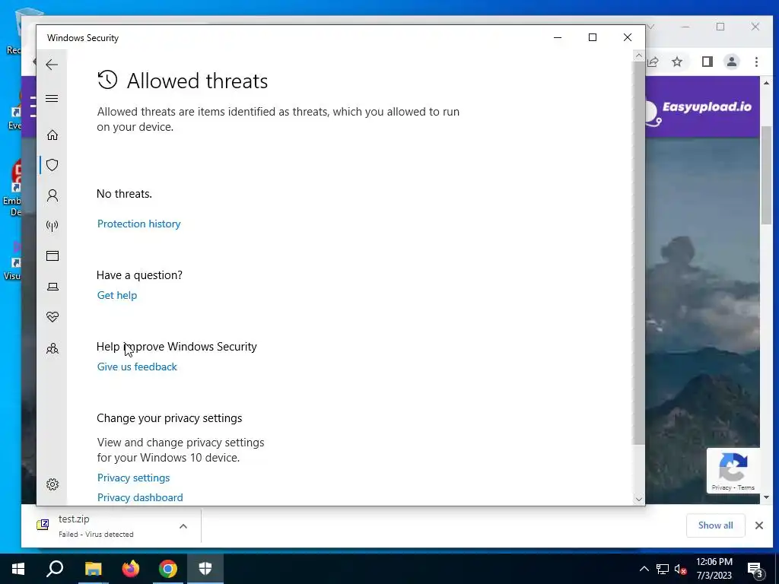Open Chrome's three-dot menu
Image resolution: width=779 pixels, height=584 pixels.
756,62
